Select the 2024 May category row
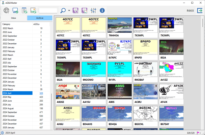The image size is (205, 135). [x=17, y=97]
